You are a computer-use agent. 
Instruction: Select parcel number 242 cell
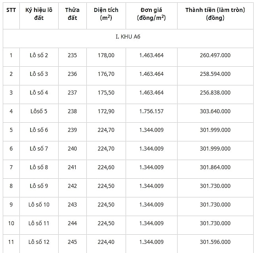(x=73, y=186)
